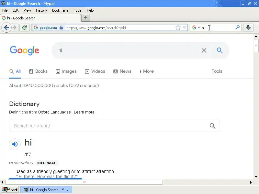Open the View menu
Viewport: 259px width, 194px height.
point(27,10)
